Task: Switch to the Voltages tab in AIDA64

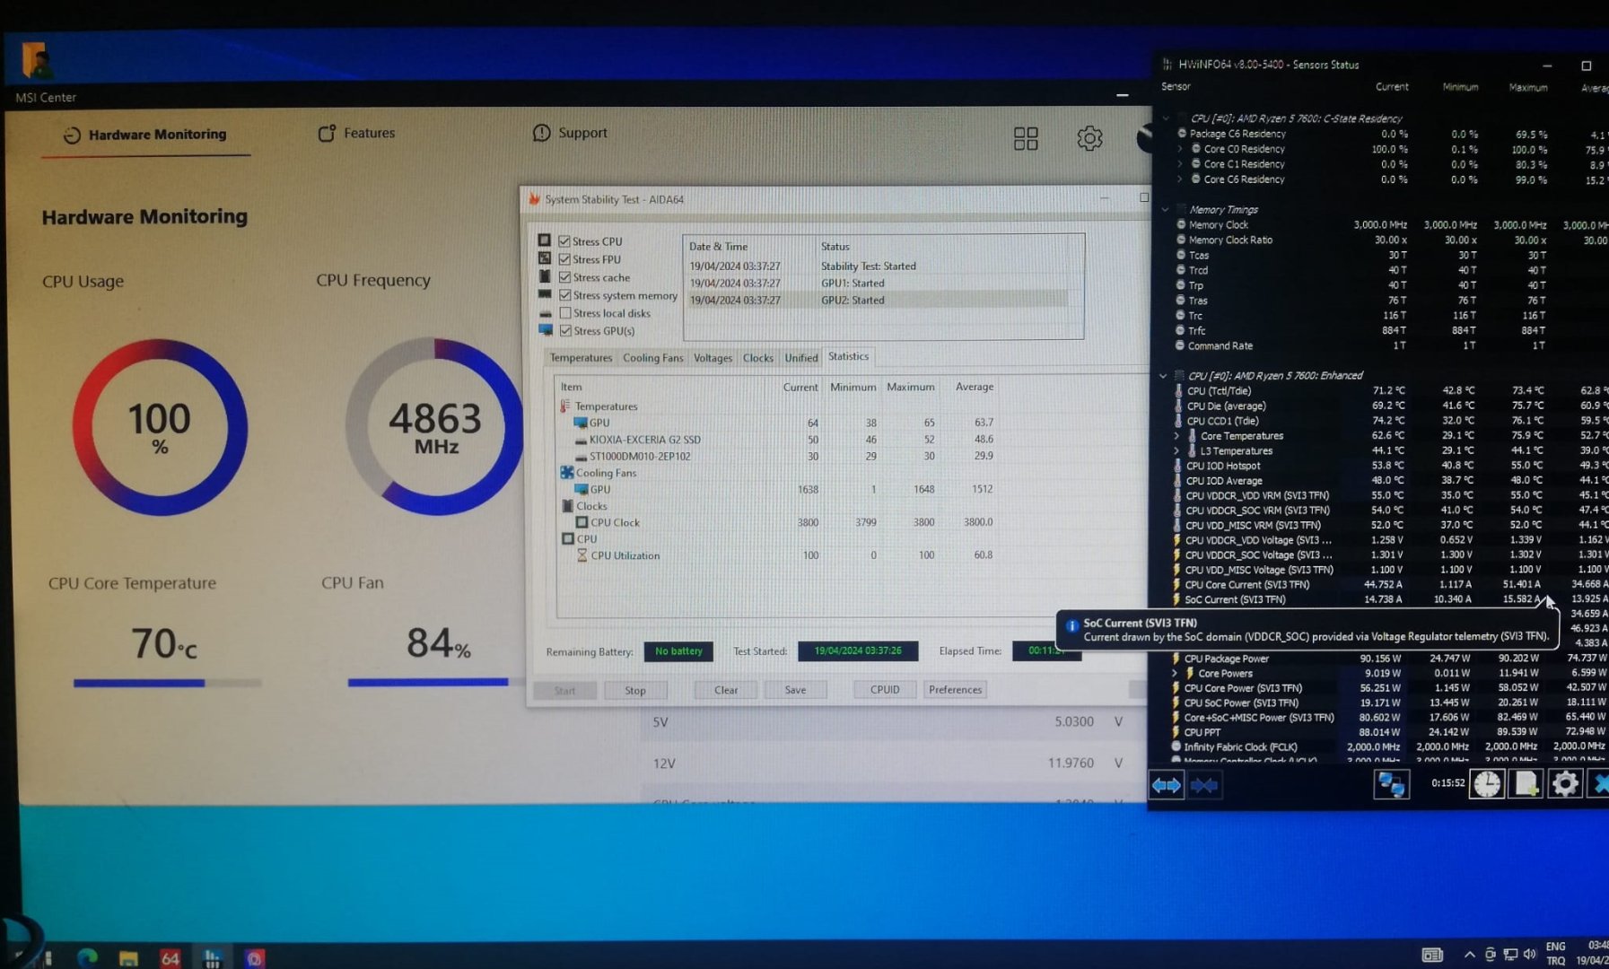Action: pyautogui.click(x=713, y=358)
